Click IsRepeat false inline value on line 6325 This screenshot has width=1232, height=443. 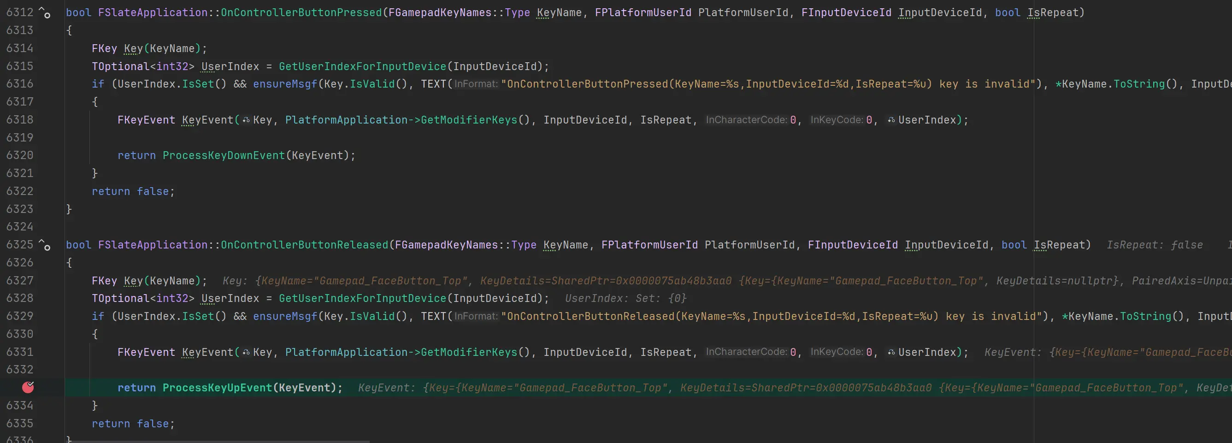1154,245
